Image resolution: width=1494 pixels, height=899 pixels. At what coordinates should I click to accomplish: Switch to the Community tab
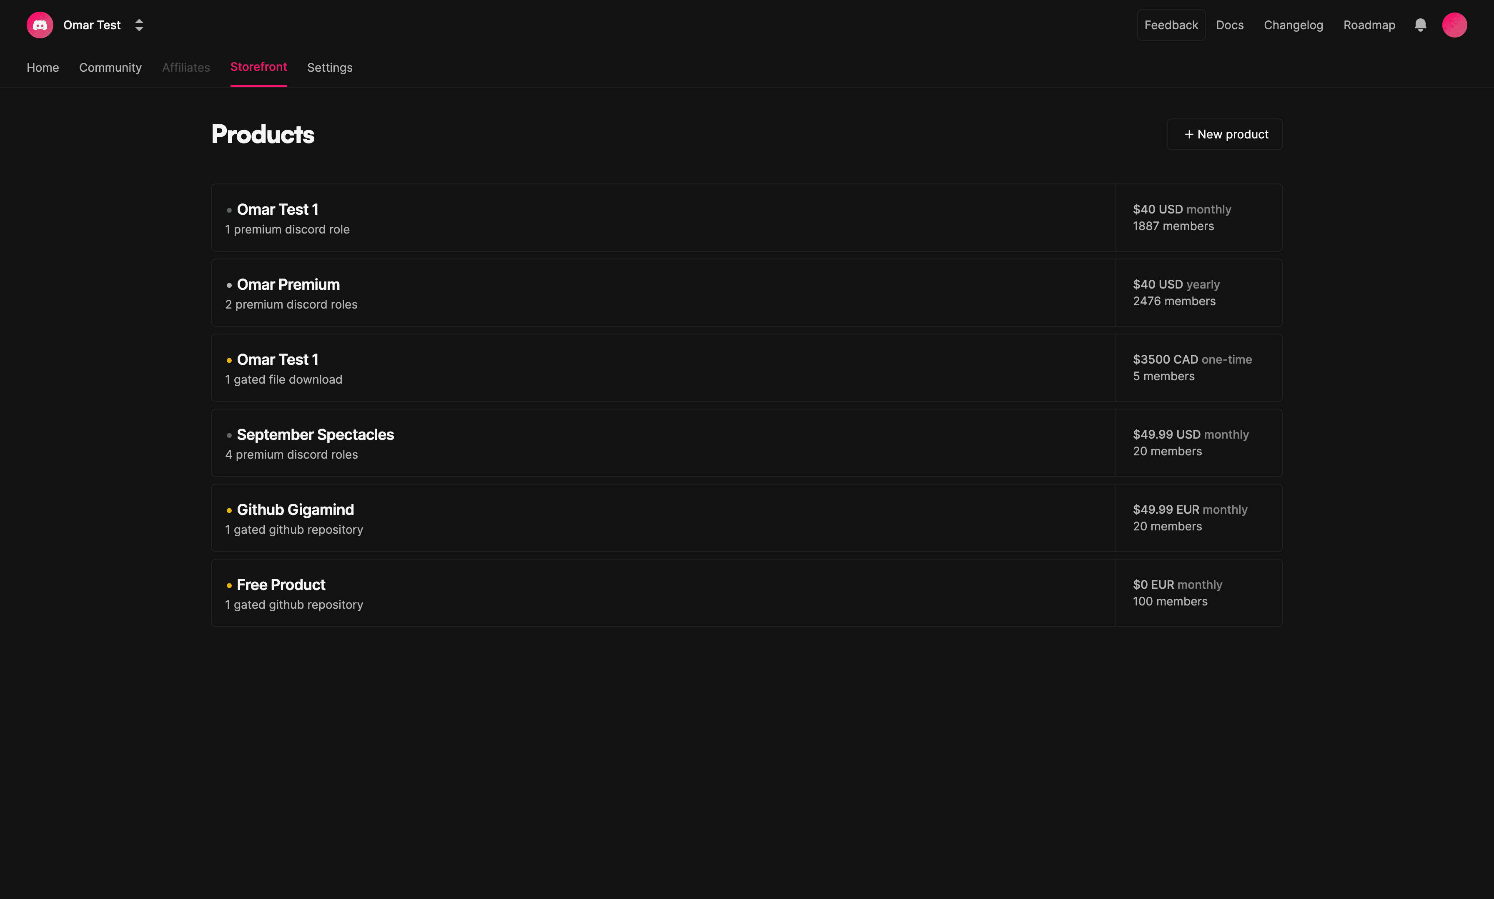110,67
